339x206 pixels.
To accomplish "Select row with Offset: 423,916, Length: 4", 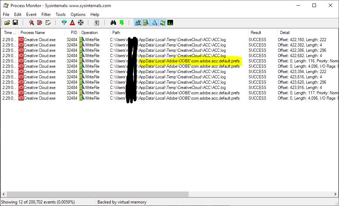I will (170, 88).
